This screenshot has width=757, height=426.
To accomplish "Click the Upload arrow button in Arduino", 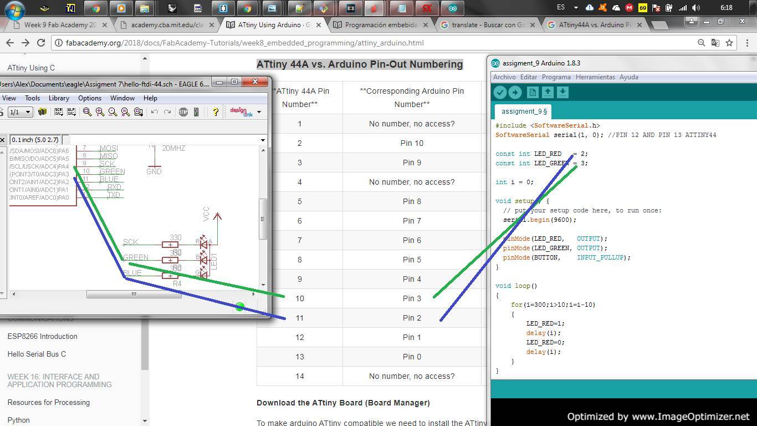I will (x=515, y=93).
